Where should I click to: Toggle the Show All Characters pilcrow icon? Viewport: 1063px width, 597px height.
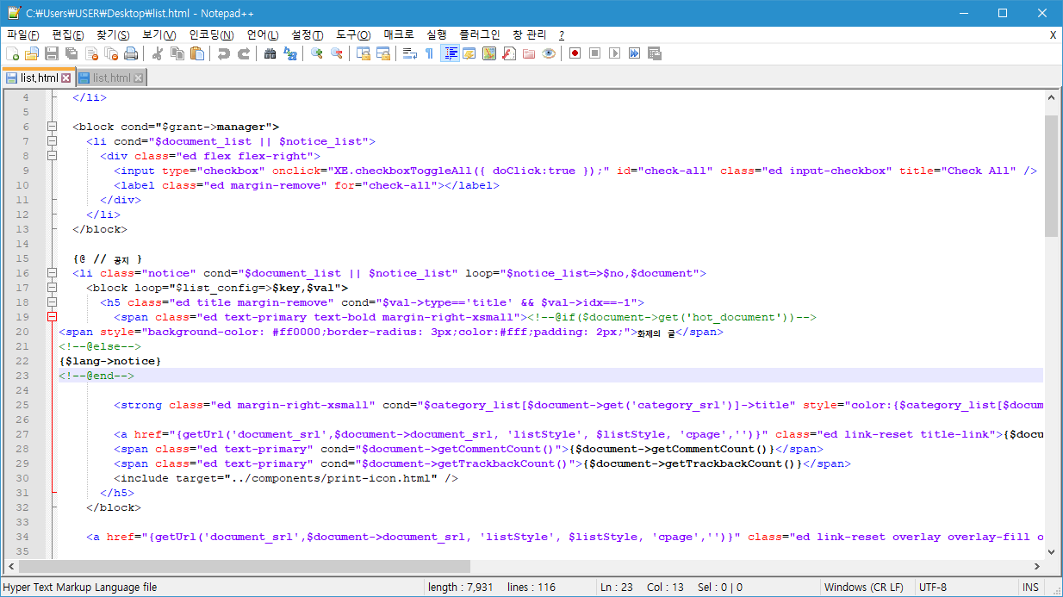point(429,53)
